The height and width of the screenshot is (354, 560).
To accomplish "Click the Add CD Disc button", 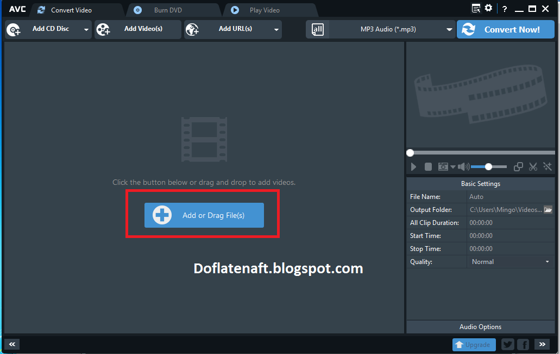I will (48, 29).
